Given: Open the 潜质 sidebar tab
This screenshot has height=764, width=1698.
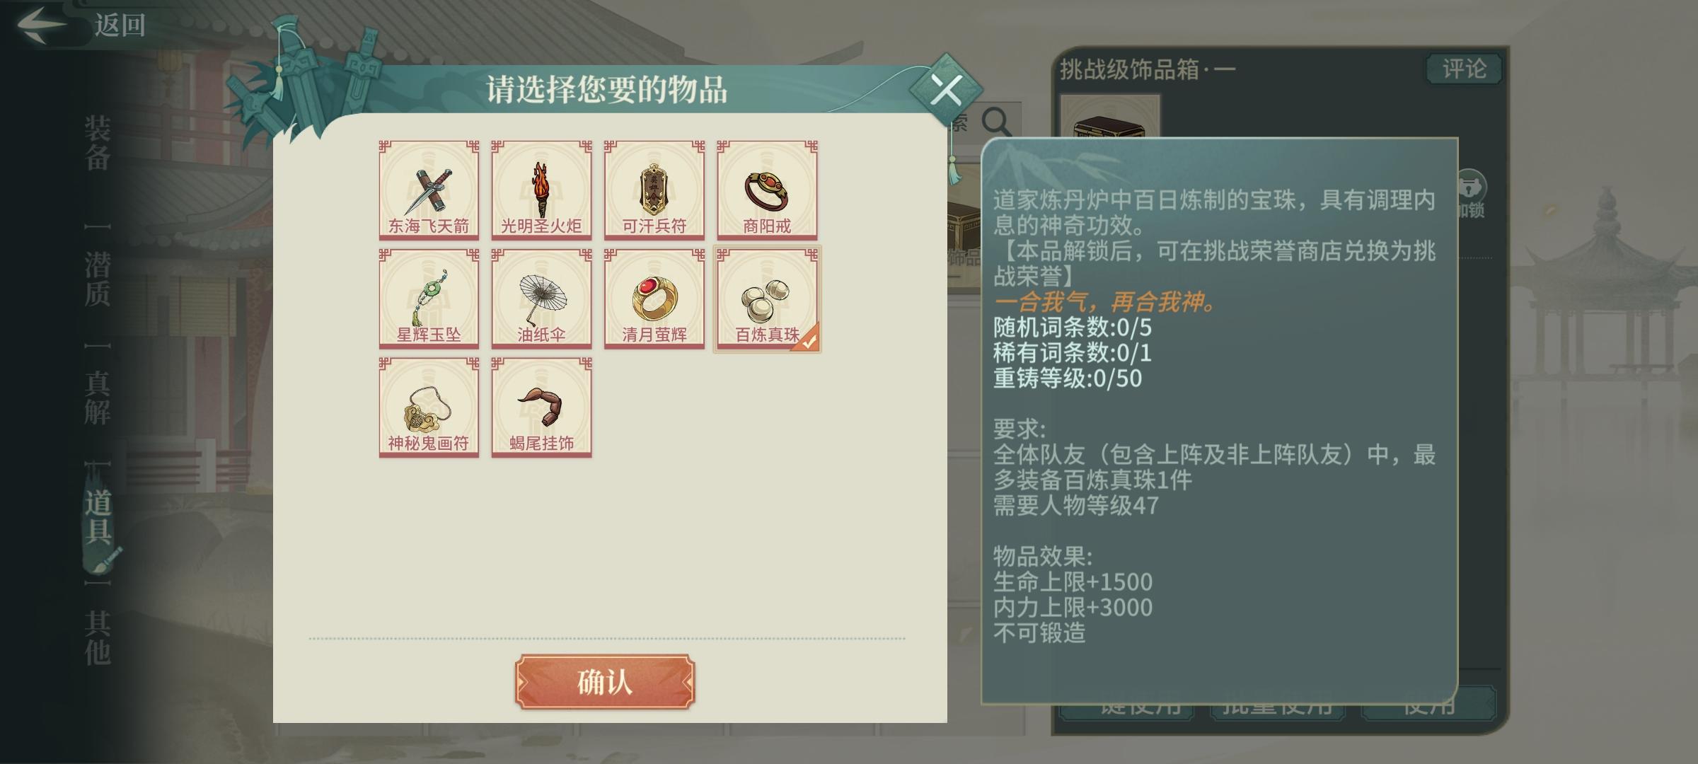Looking at the screenshot, I should click(x=98, y=279).
